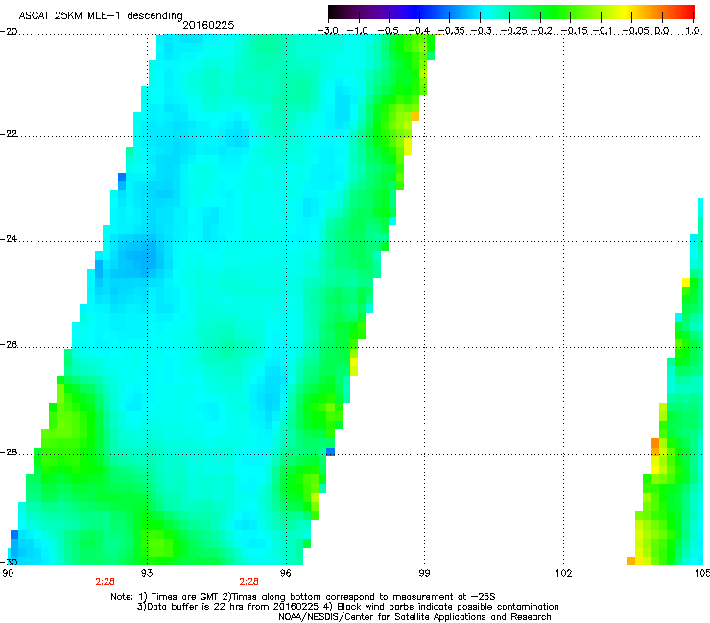Click the NOAA/NESDIS Center for Satellite Applications credit
The width and height of the screenshot is (710, 623).
[x=414, y=617]
